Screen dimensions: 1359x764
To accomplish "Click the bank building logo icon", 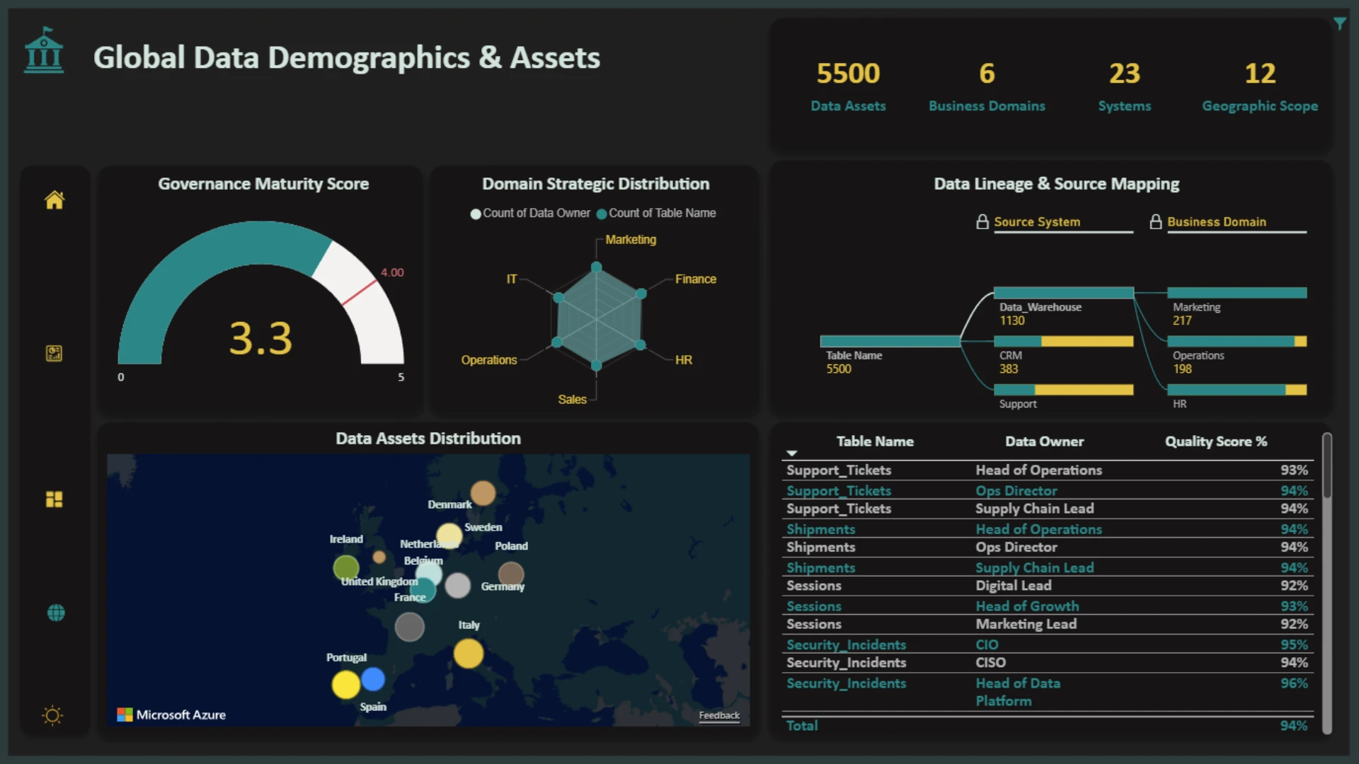I will (x=44, y=50).
